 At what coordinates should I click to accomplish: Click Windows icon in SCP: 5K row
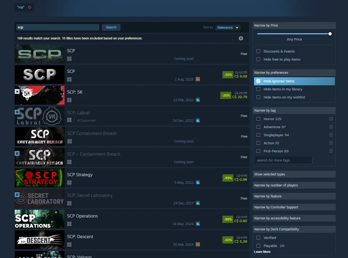click(x=69, y=100)
